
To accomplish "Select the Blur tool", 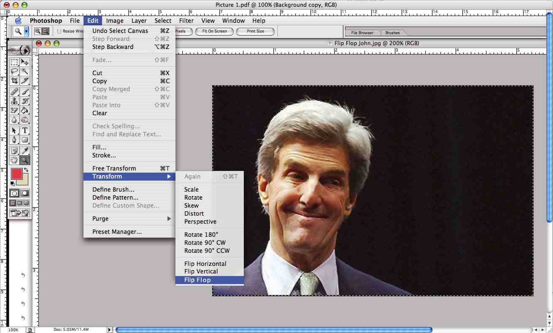I will coord(14,120).
